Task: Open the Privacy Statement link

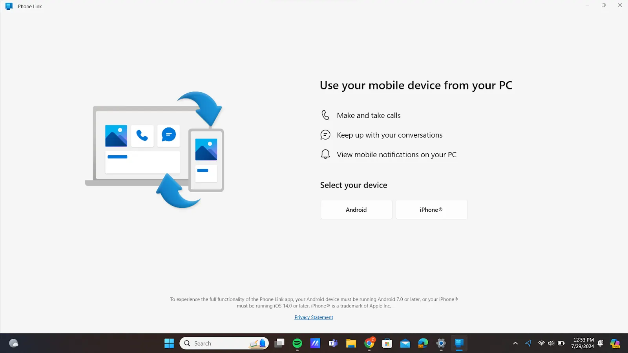Action: tap(314, 317)
